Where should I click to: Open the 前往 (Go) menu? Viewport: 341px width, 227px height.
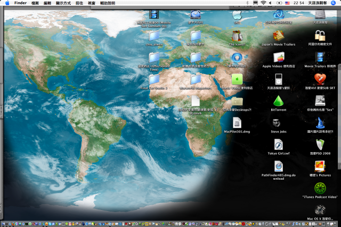[79, 3]
